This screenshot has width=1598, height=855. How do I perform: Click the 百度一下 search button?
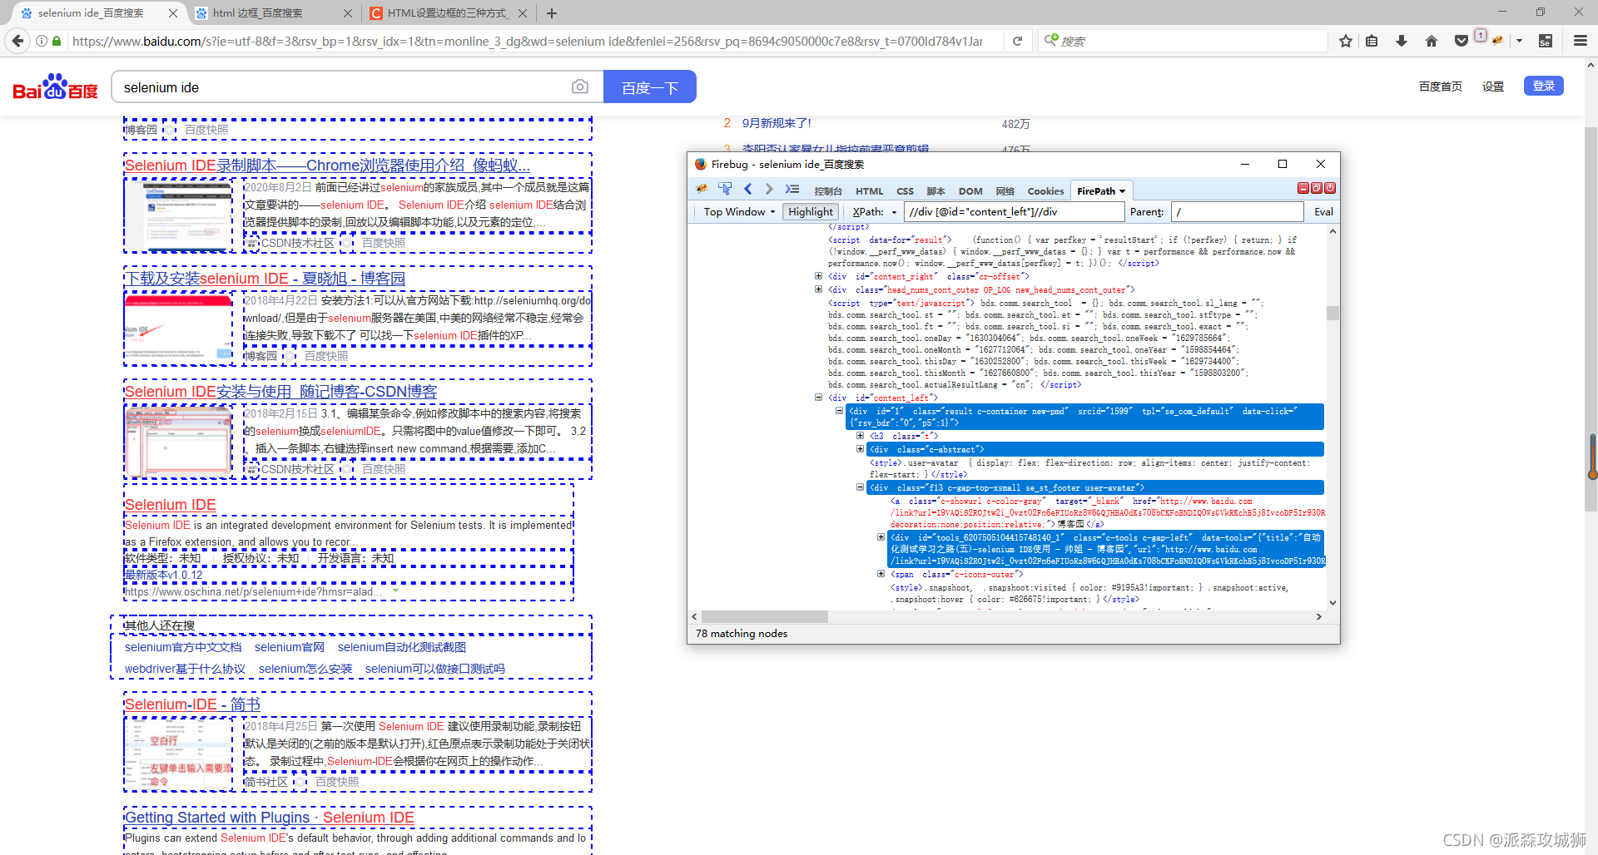[649, 87]
